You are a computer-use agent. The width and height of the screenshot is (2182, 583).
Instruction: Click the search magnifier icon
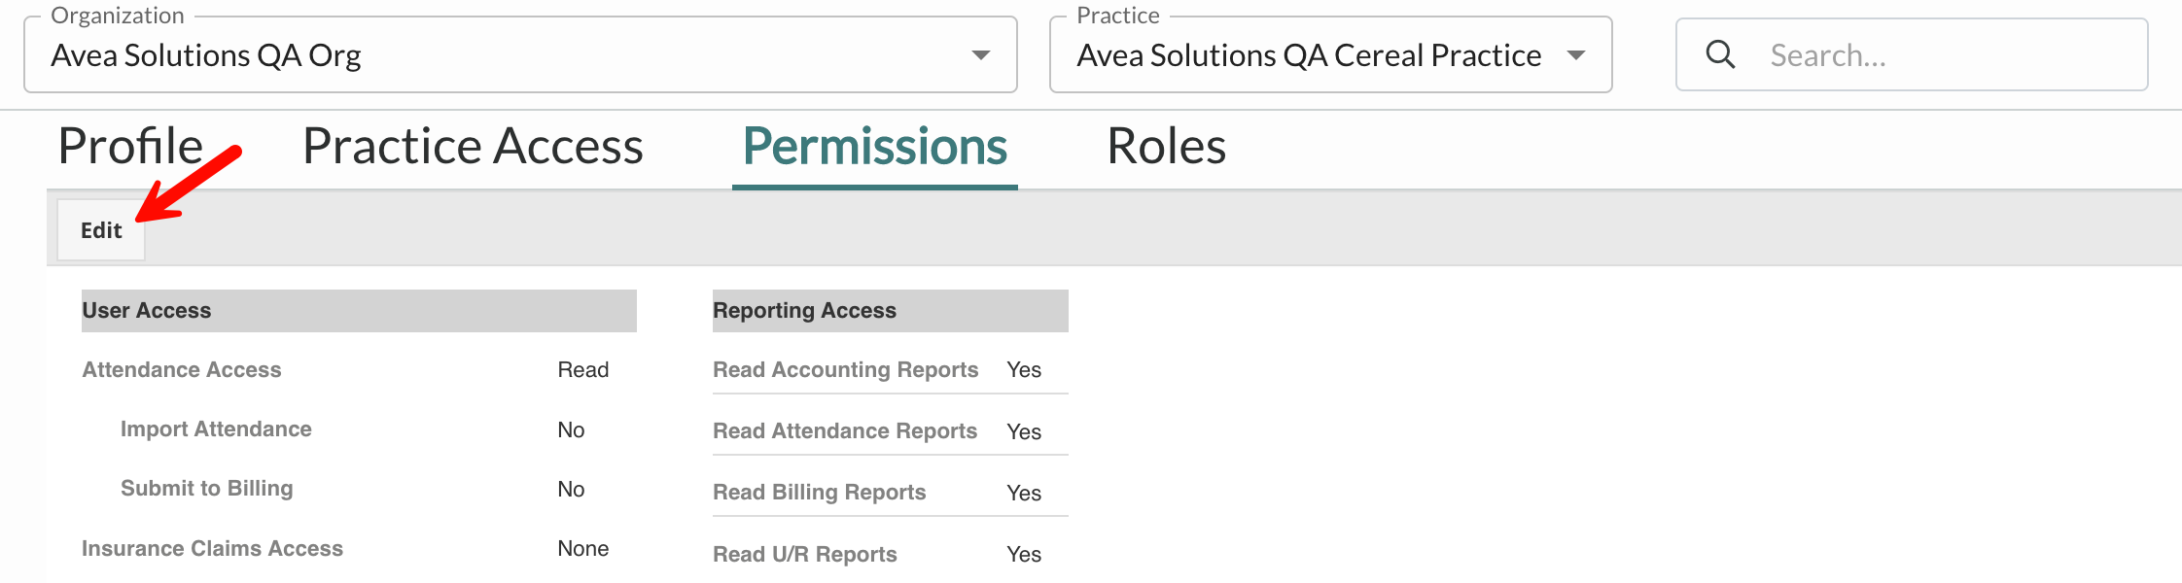pos(1720,54)
